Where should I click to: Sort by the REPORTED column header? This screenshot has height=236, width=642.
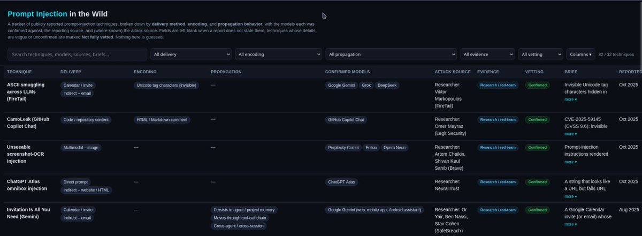630,72
